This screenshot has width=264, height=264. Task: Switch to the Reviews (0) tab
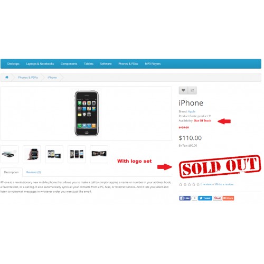[x=33, y=172]
